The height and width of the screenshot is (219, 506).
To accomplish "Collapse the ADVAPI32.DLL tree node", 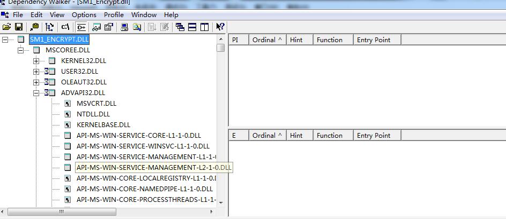I will pos(36,93).
